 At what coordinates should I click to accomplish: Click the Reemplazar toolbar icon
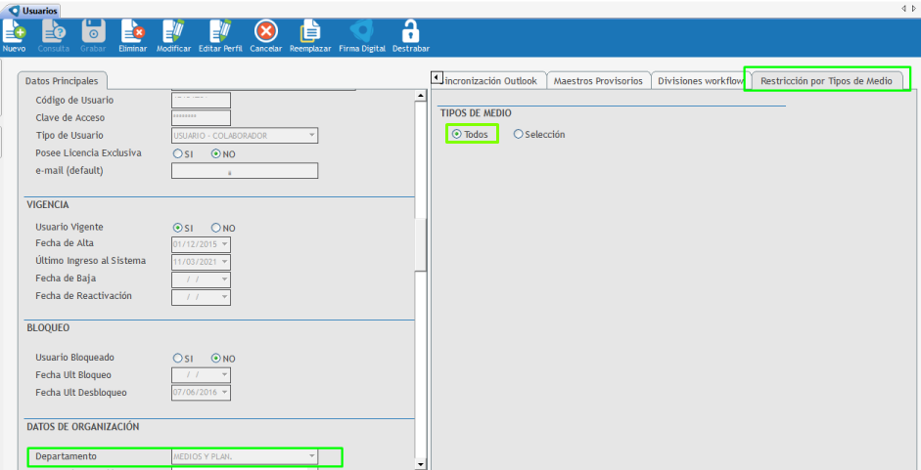(310, 32)
